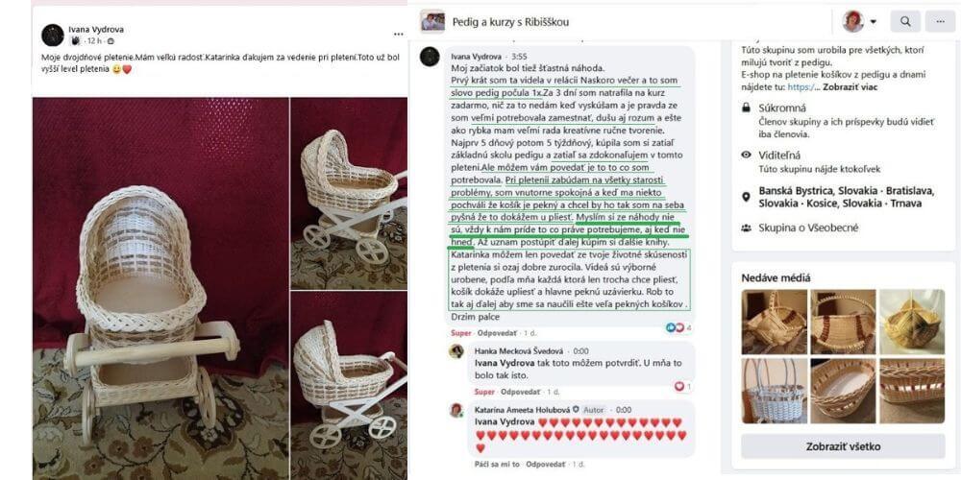
Task: Expand the profile switcher dropdown arrow
Action: click(873, 21)
